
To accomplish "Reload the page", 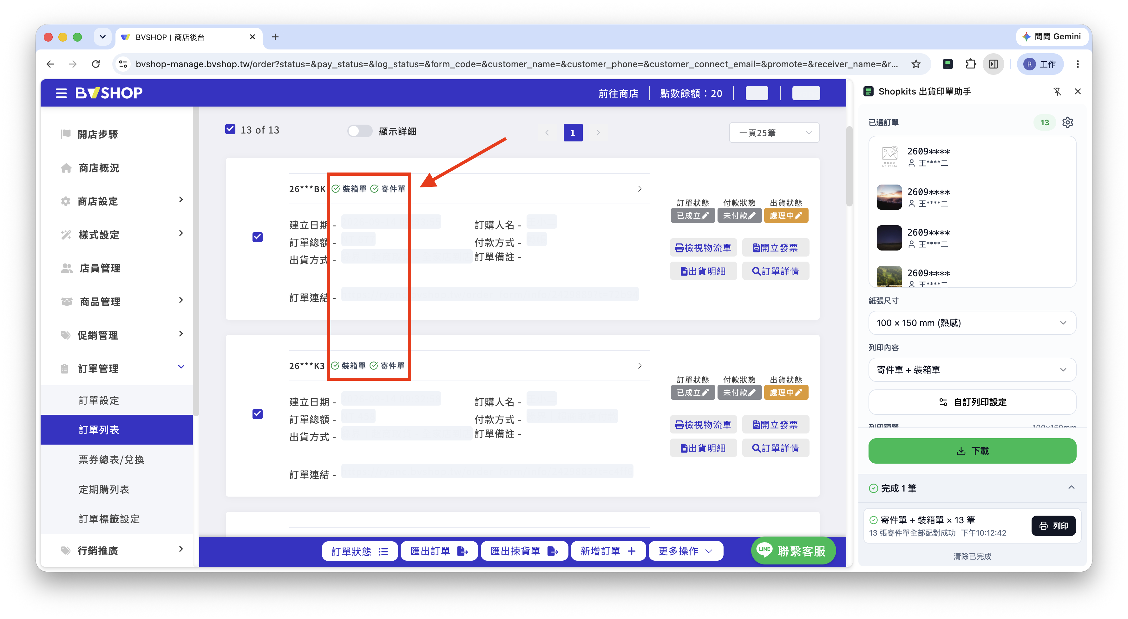I will tap(96, 64).
